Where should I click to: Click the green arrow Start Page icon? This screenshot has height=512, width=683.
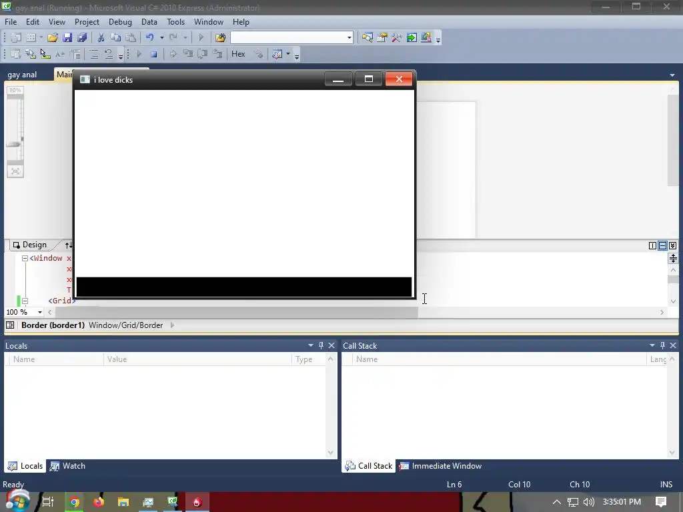[x=412, y=38]
